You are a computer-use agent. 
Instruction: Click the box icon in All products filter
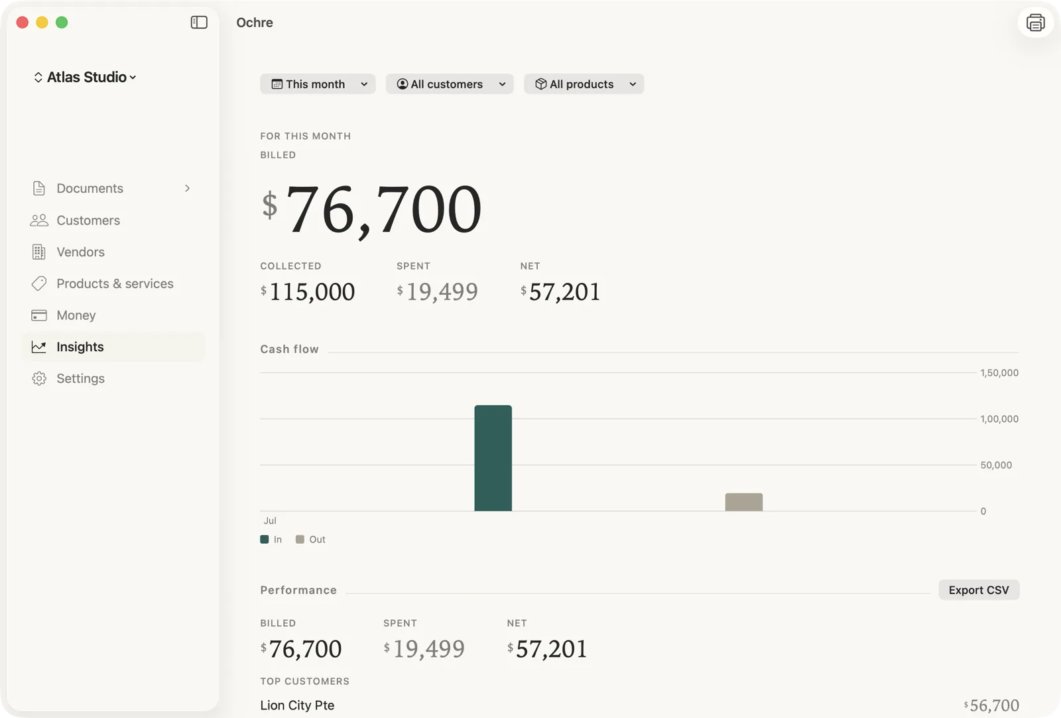click(540, 84)
